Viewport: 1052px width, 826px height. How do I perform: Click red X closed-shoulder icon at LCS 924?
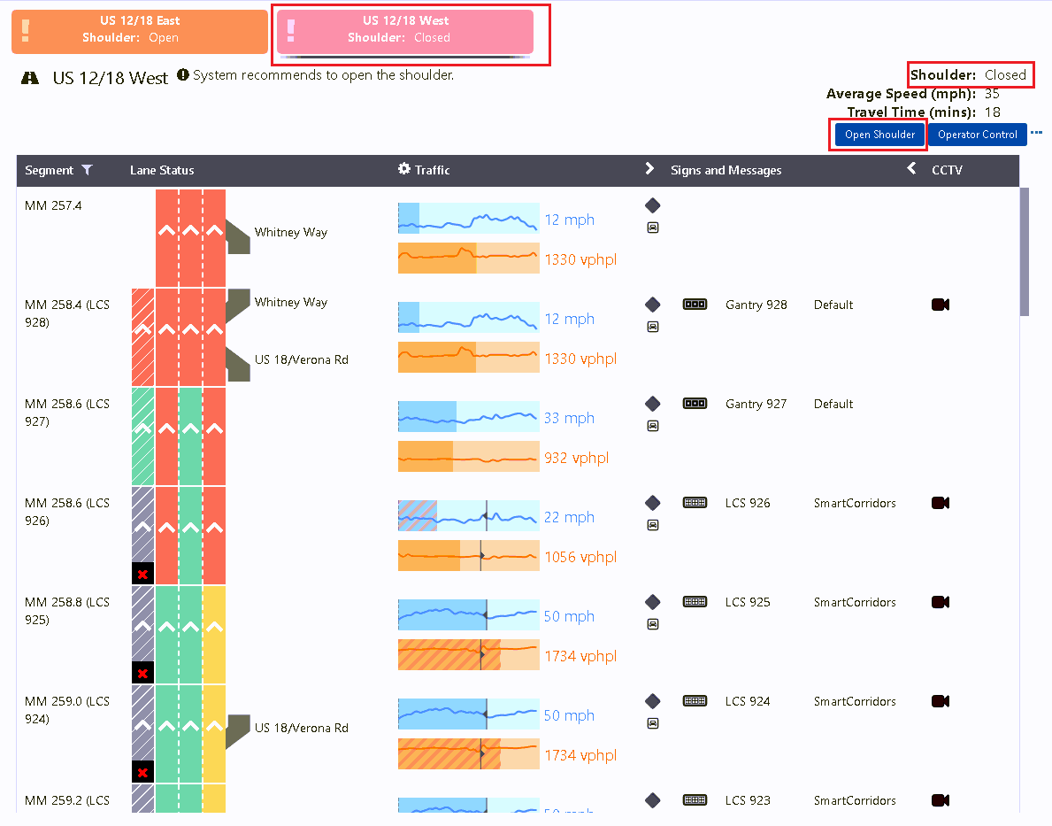point(143,772)
